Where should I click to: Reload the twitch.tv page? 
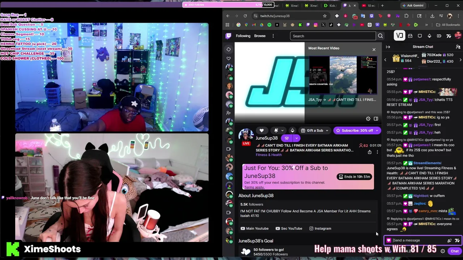pyautogui.click(x=245, y=16)
